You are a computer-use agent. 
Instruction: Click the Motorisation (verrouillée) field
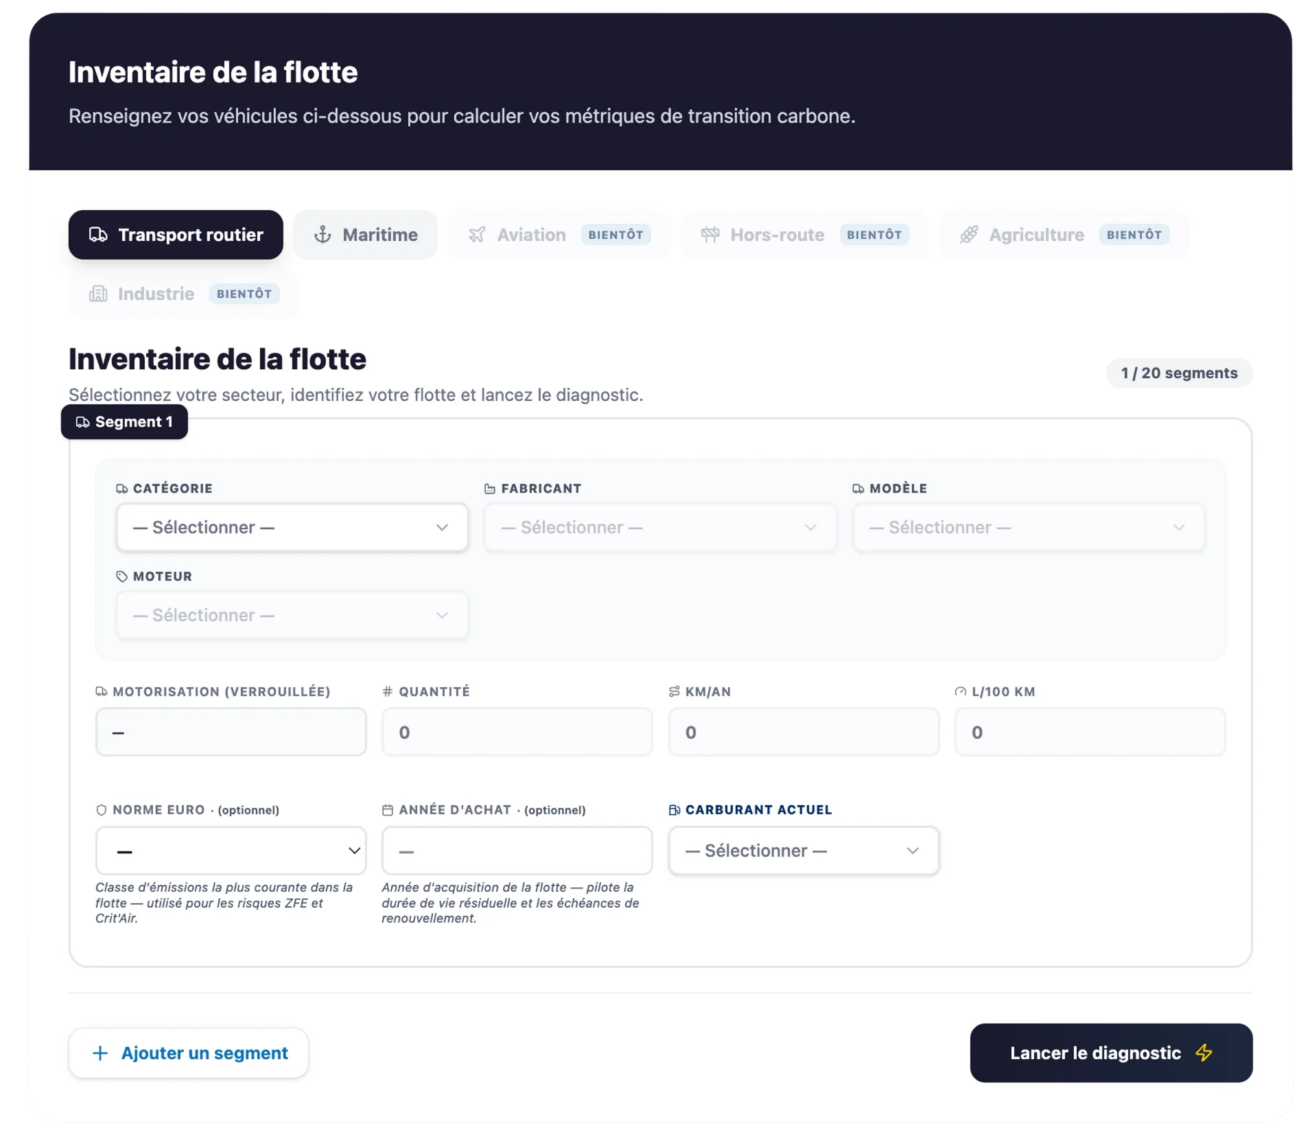(x=231, y=732)
